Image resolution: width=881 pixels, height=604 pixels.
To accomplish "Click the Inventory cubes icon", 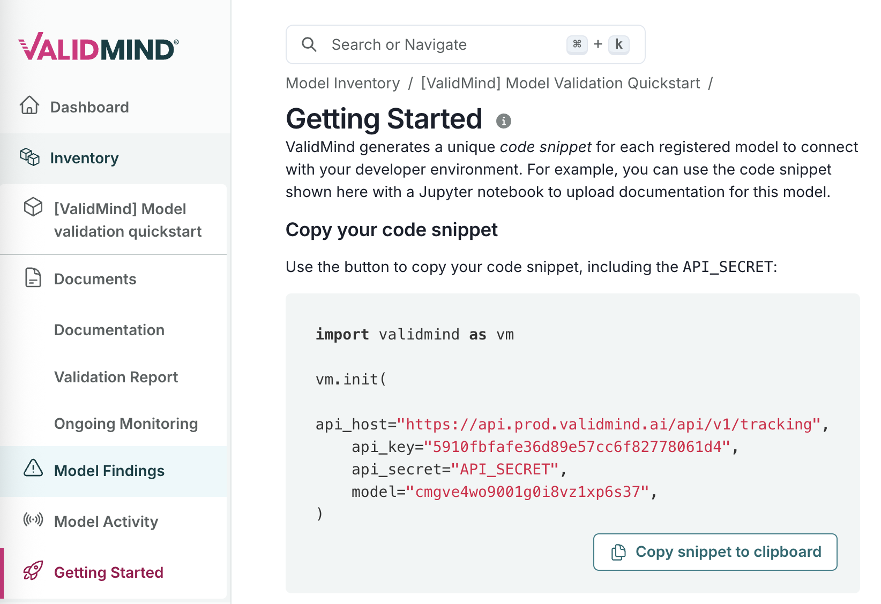I will (x=30, y=157).
